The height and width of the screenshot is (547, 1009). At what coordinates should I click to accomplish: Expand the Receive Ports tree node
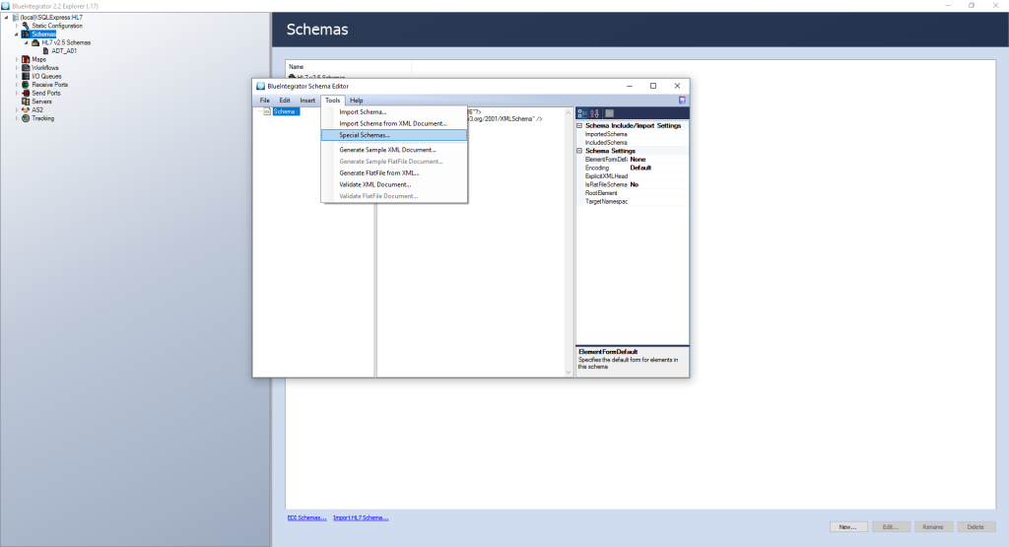pyautogui.click(x=17, y=85)
